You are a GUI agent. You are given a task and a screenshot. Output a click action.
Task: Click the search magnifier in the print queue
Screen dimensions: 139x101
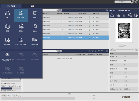coord(57,51)
